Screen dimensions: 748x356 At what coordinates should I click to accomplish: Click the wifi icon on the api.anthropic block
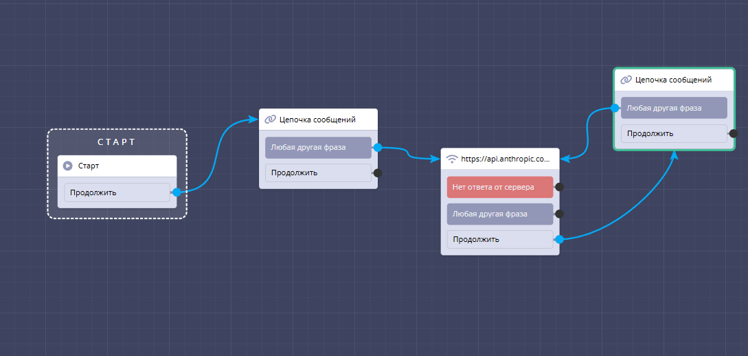pos(452,159)
